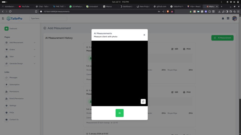
Task: Open user profile avatar
Action: [x=234, y=18]
